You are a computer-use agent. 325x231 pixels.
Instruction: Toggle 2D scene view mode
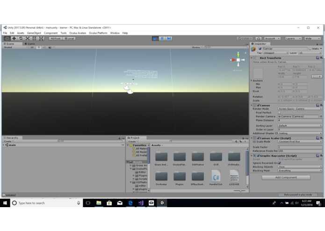(32, 47)
